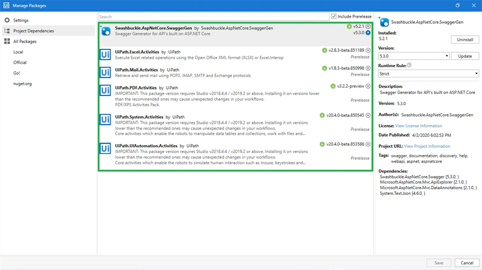Image resolution: width=482 pixels, height=270 pixels.
Task: Select UiPath.PDF.Activities package name
Action: coord(136,88)
